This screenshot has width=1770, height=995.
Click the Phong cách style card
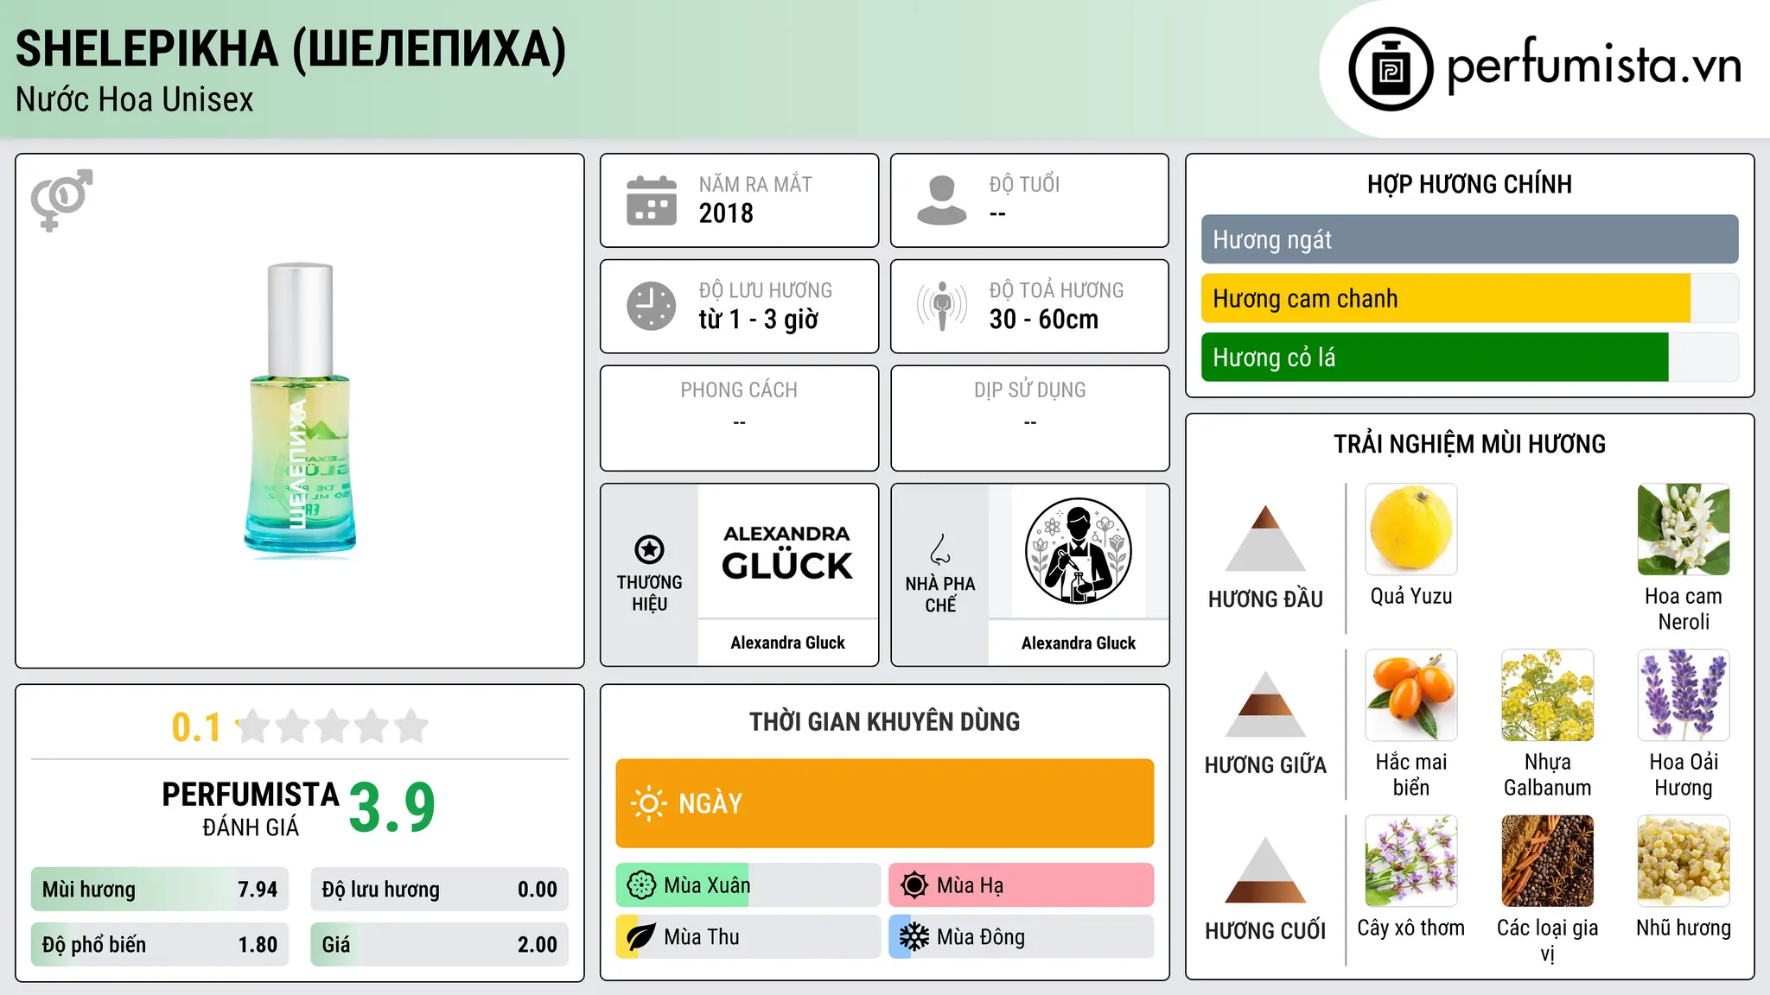coord(739,418)
